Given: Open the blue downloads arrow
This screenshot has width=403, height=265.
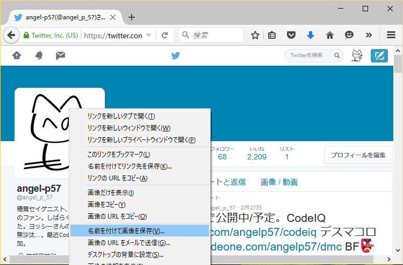Looking at the screenshot, I should point(311,35).
